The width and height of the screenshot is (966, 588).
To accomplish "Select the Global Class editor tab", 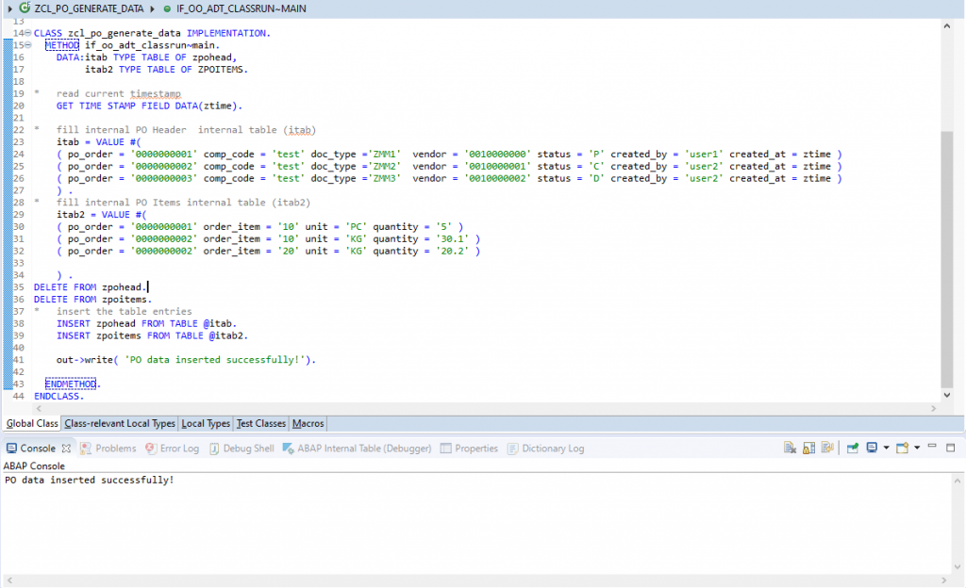I will coord(32,423).
